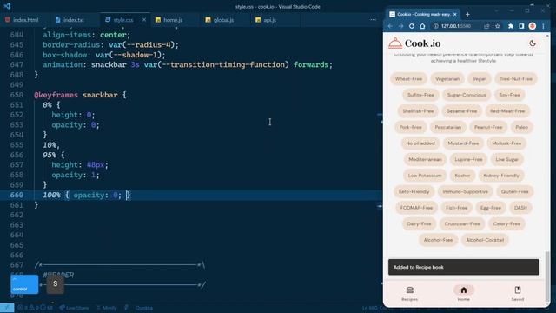Open Recipes in bottom navigation
This screenshot has width=556, height=313.
click(409, 294)
